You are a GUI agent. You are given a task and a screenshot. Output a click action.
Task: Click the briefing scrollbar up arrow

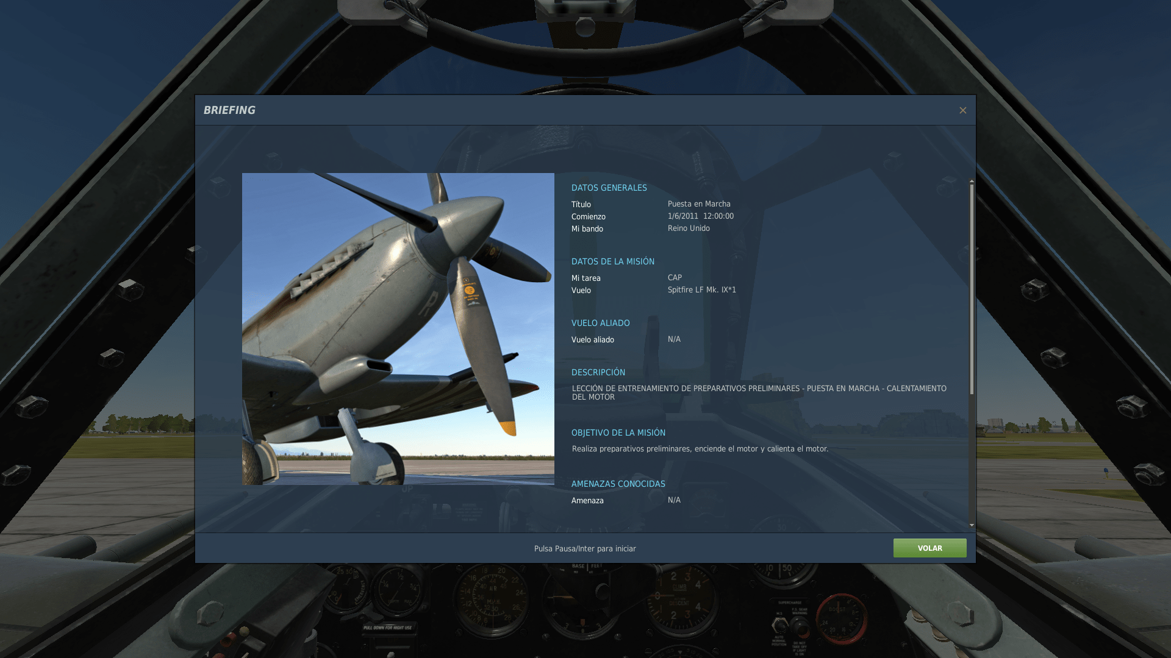[x=972, y=181]
